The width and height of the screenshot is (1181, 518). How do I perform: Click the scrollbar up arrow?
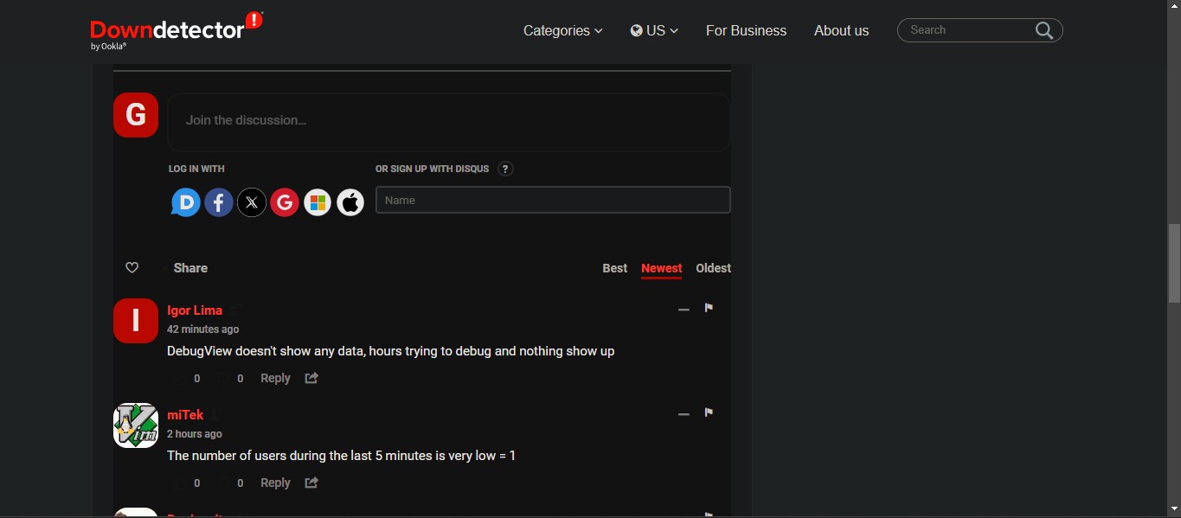(x=1174, y=6)
